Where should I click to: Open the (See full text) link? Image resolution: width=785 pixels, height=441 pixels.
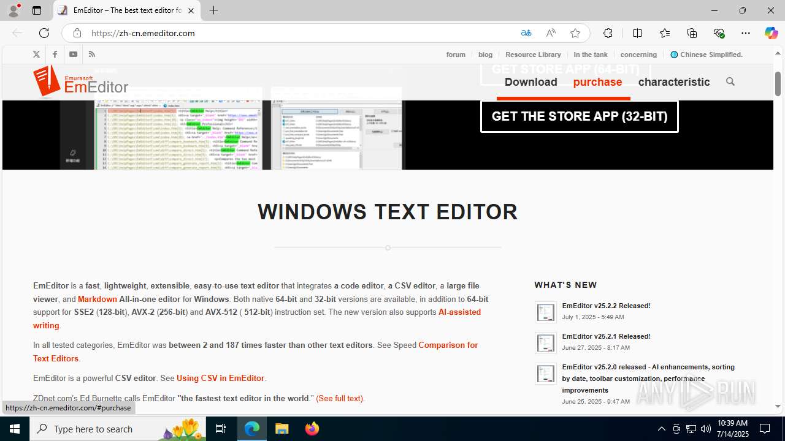tap(340, 398)
